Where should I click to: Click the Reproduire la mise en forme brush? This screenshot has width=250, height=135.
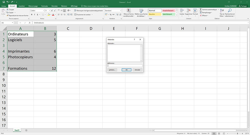7,15
